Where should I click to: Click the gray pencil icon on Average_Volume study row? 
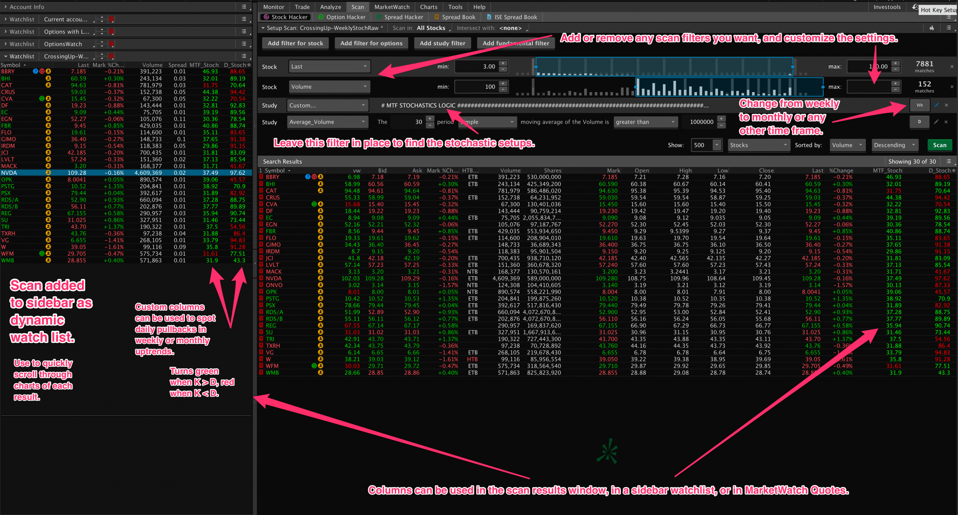tap(936, 122)
